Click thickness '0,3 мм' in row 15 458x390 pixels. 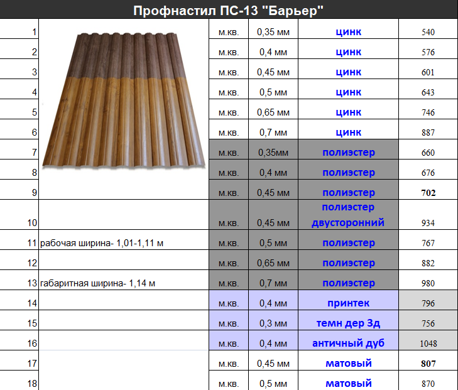pos(273,323)
